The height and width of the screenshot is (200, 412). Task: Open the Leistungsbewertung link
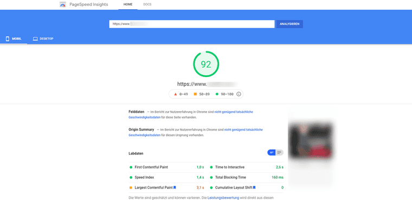point(223,198)
